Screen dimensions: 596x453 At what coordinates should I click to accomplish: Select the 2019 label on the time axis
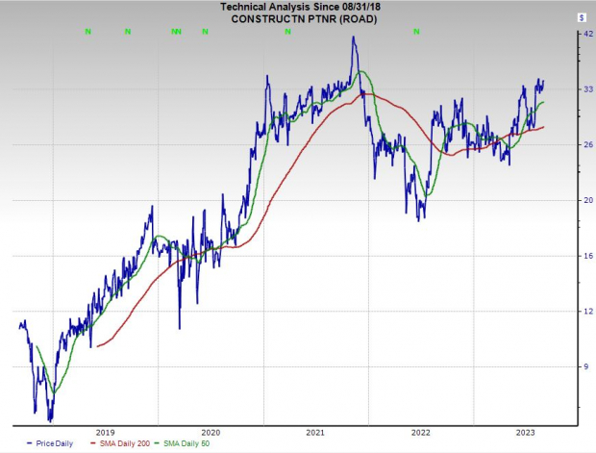[105, 432]
